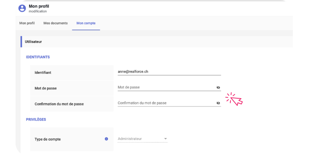Click the user avatar icon beside Mon profil
Screen dimensions: 312x156
tap(22, 8)
